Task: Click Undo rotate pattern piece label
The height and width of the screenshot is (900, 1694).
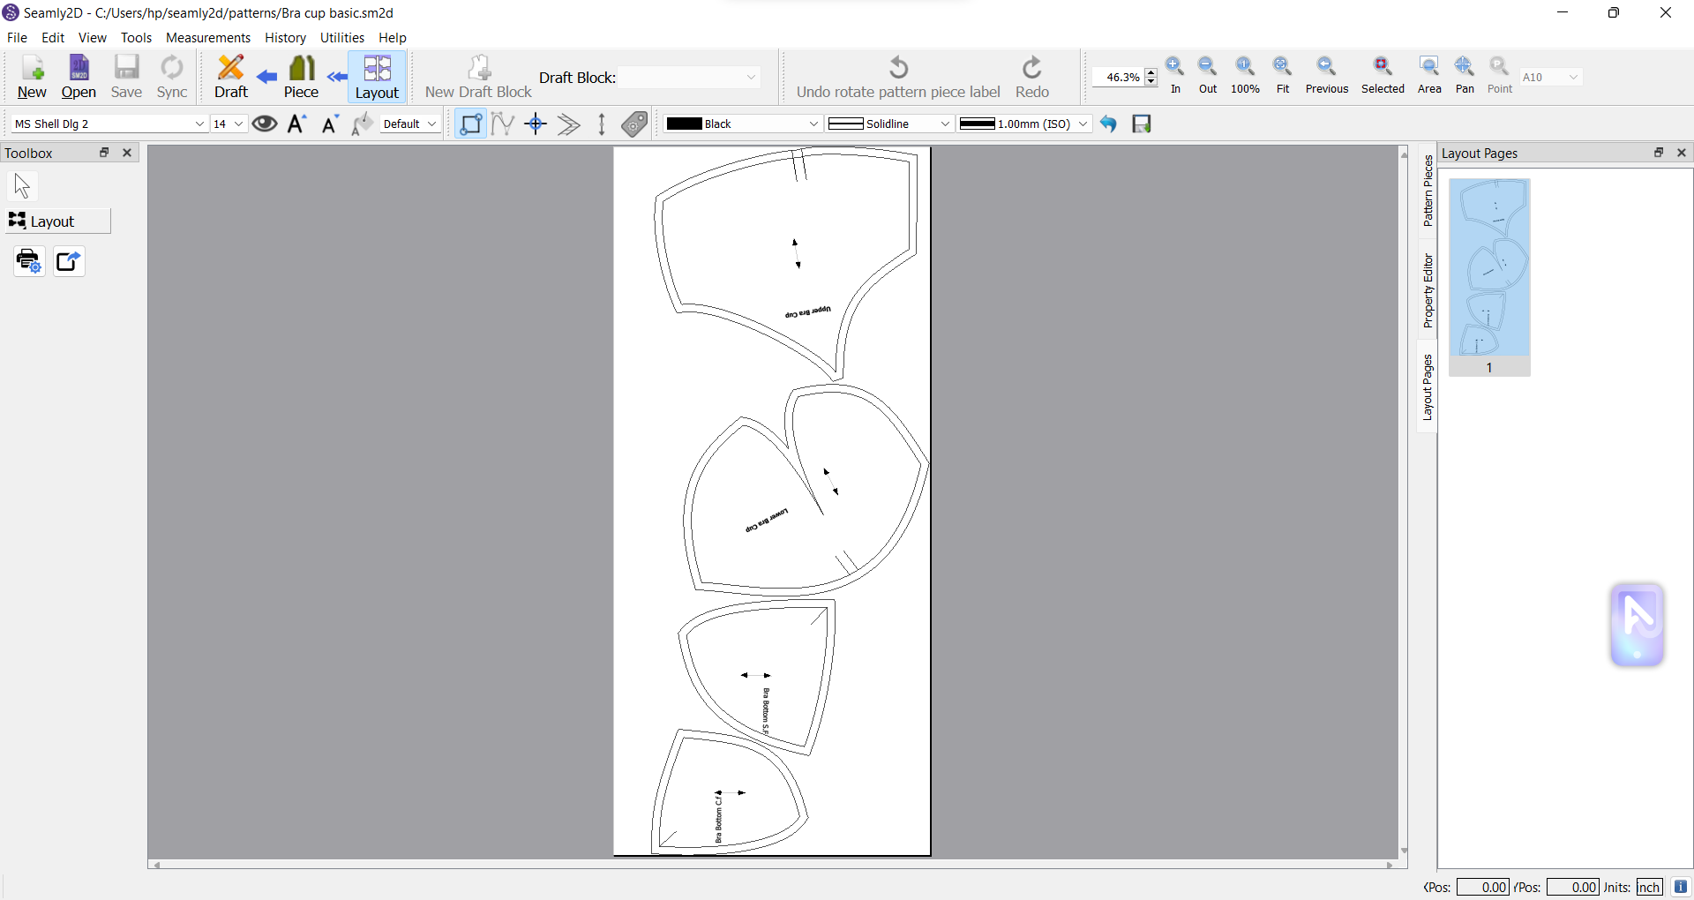Action: click(x=898, y=77)
